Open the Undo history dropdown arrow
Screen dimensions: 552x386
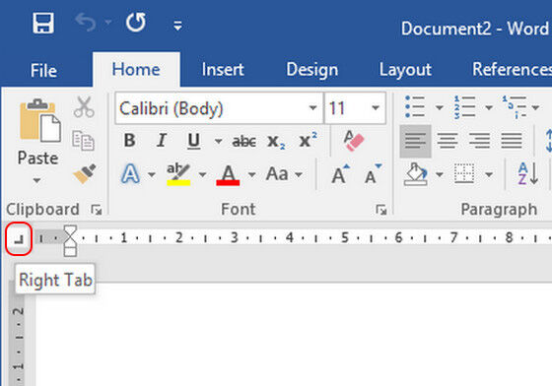coord(108,23)
